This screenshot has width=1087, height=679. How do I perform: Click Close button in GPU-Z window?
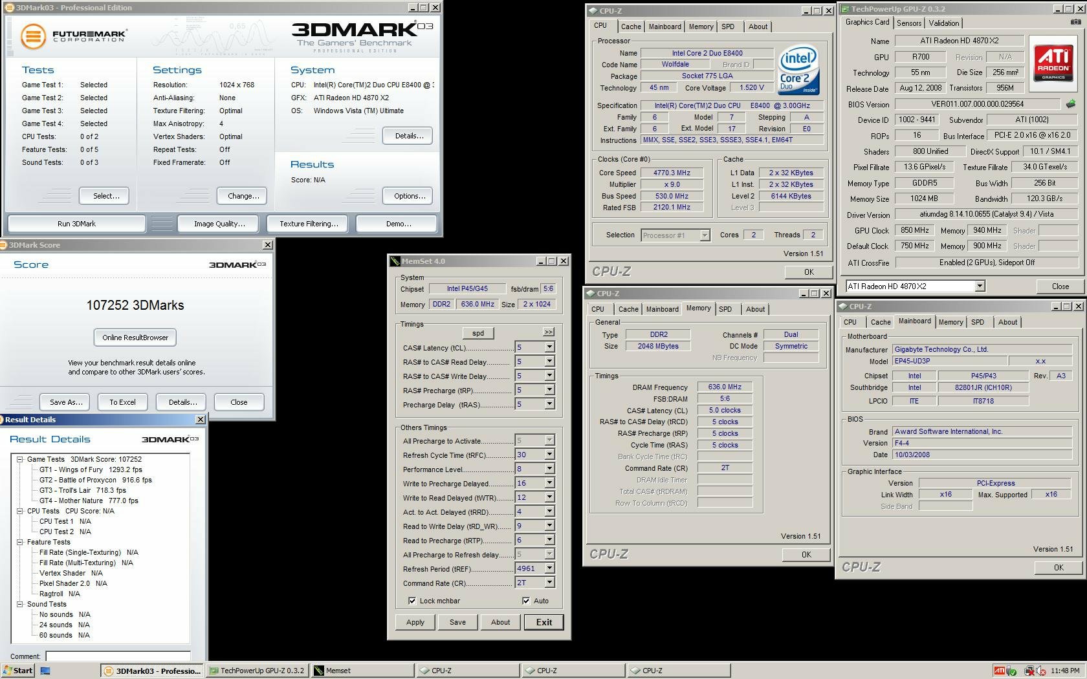click(x=1060, y=286)
